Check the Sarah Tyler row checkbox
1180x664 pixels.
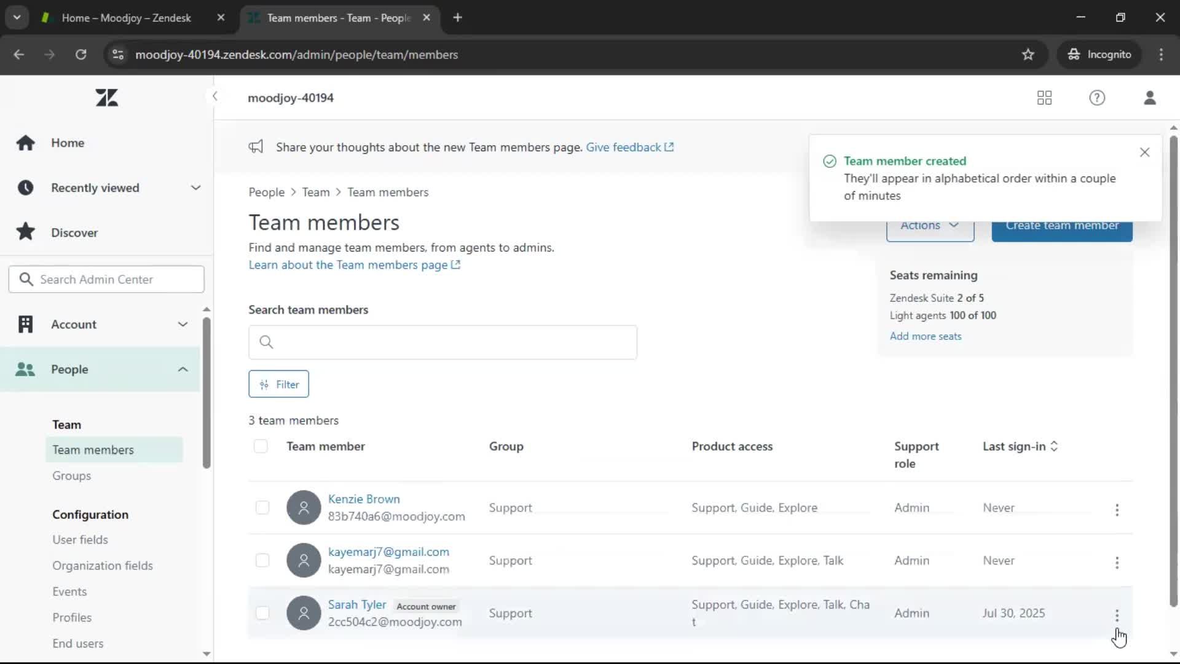262,613
